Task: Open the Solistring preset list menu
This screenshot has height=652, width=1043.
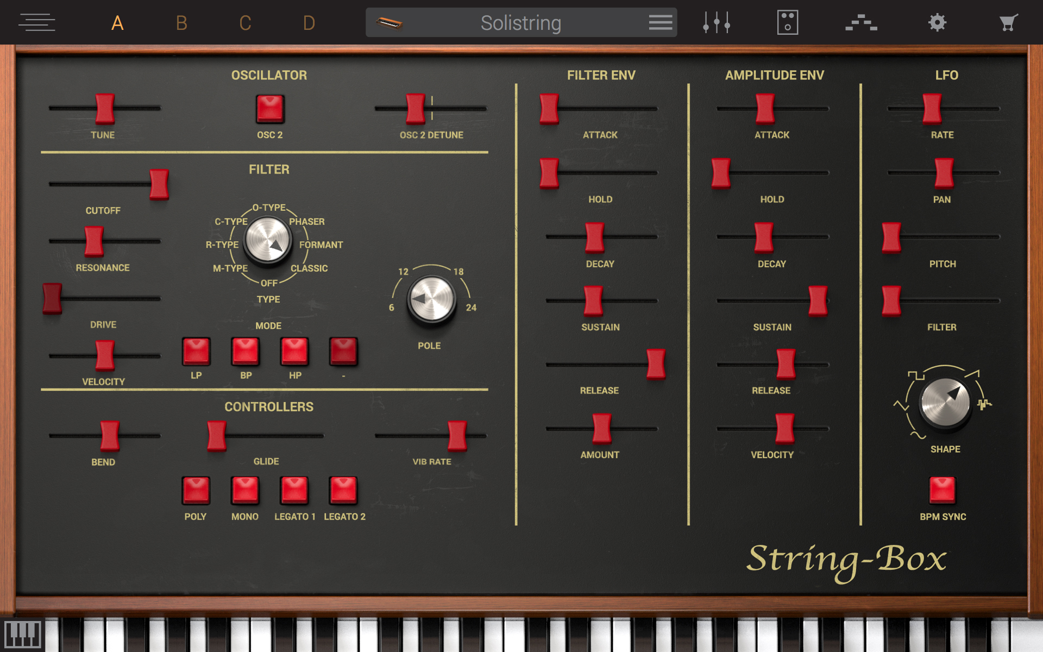Action: tap(660, 22)
